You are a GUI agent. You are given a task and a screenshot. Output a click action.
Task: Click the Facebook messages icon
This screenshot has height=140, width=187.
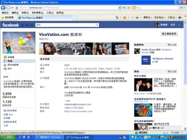pos(27,25)
